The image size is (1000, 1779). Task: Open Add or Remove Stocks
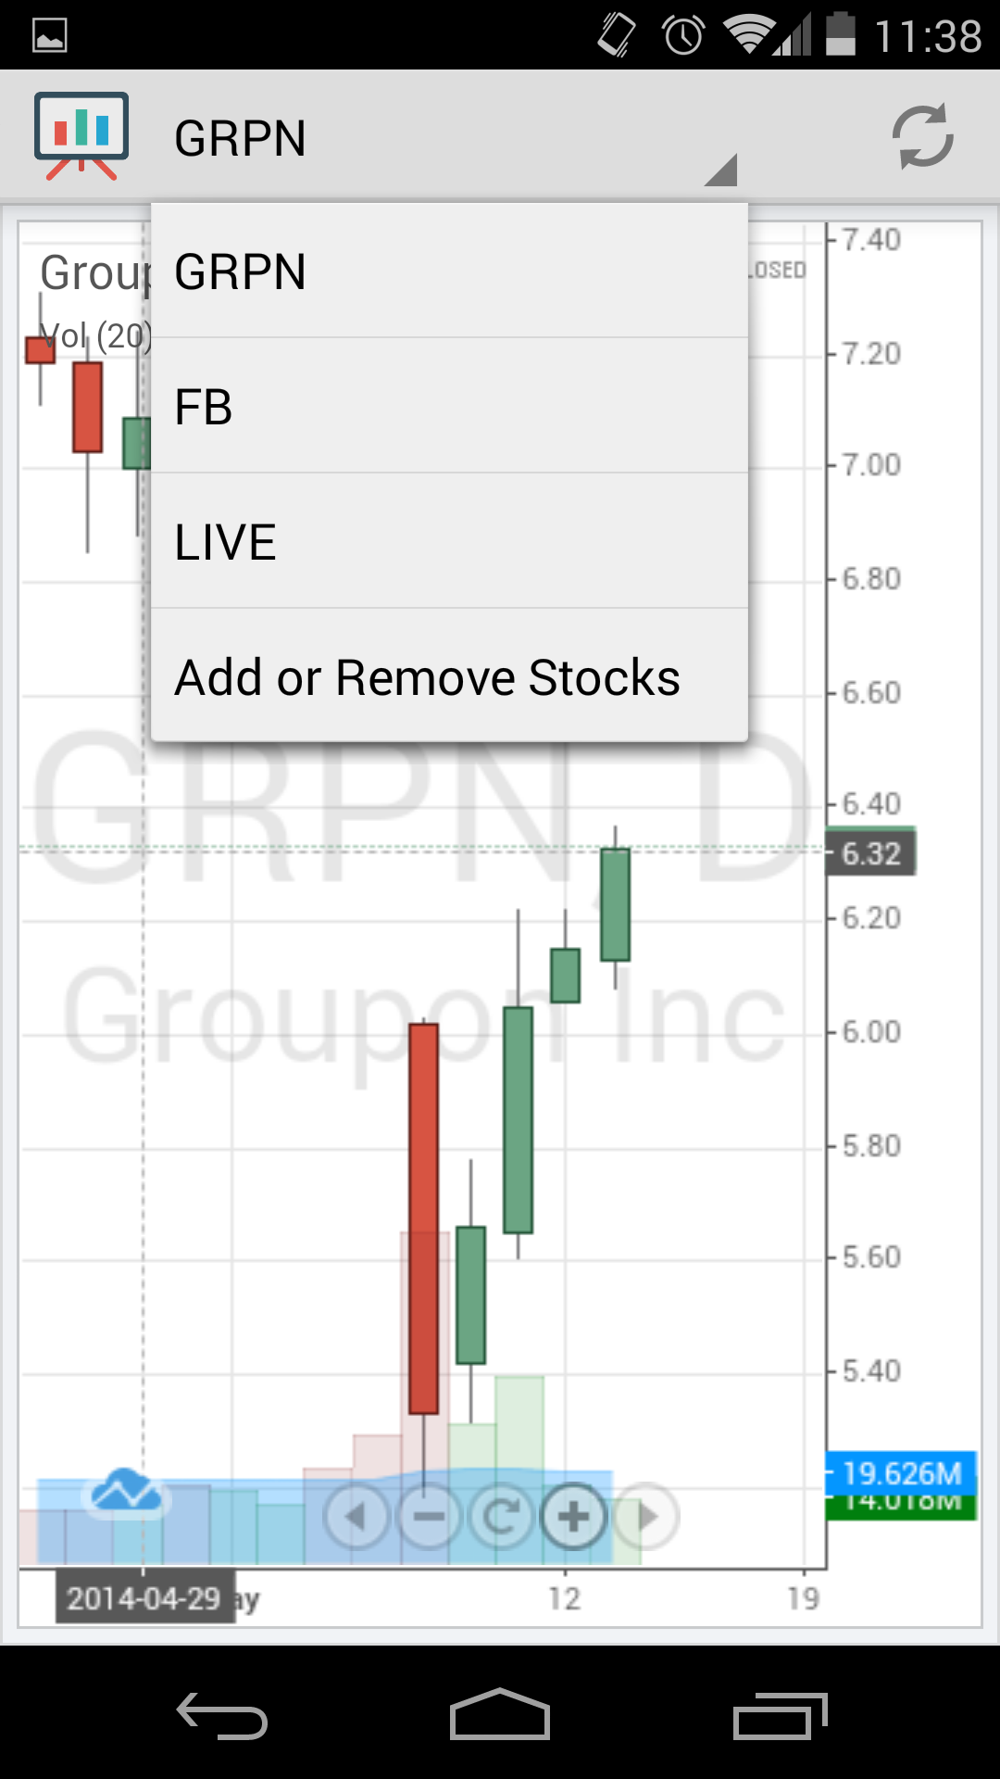[x=449, y=677]
